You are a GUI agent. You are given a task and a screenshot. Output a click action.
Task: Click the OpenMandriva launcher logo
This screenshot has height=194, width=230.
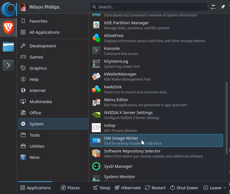pos(8,9)
